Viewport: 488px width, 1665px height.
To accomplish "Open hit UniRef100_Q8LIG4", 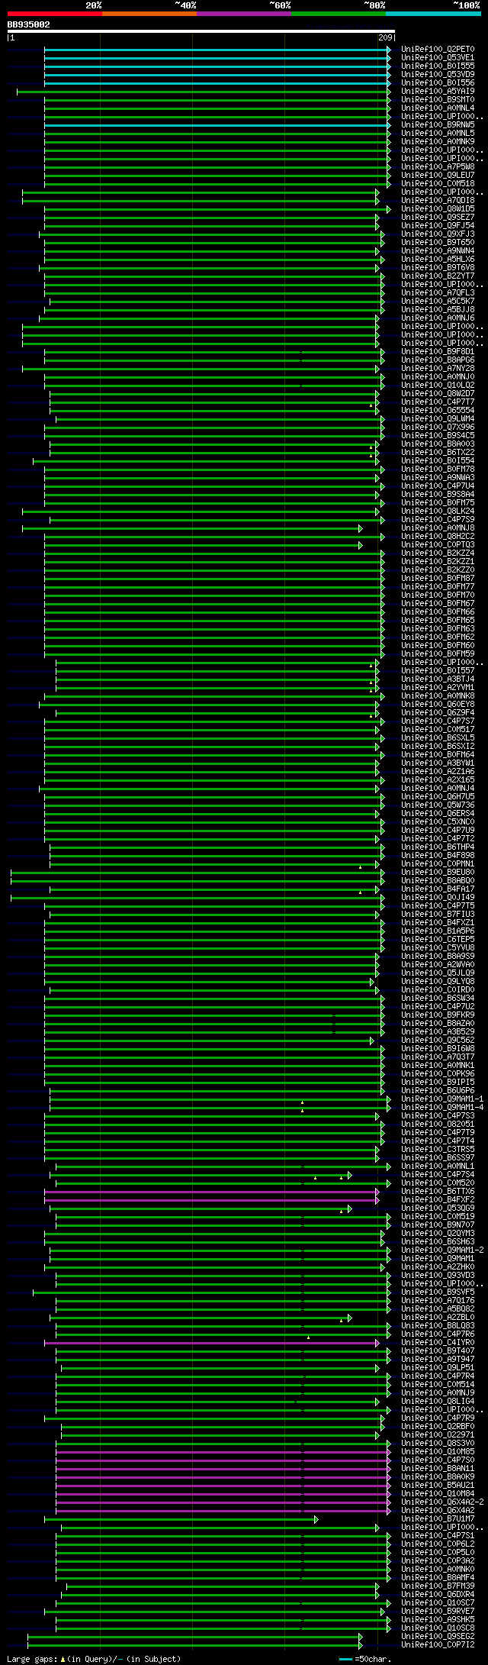I will pyautogui.click(x=438, y=1402).
